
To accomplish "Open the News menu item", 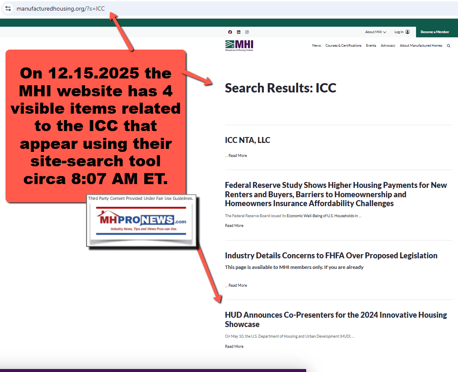I will pos(316,46).
